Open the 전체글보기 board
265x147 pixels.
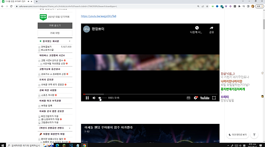(x=46, y=47)
